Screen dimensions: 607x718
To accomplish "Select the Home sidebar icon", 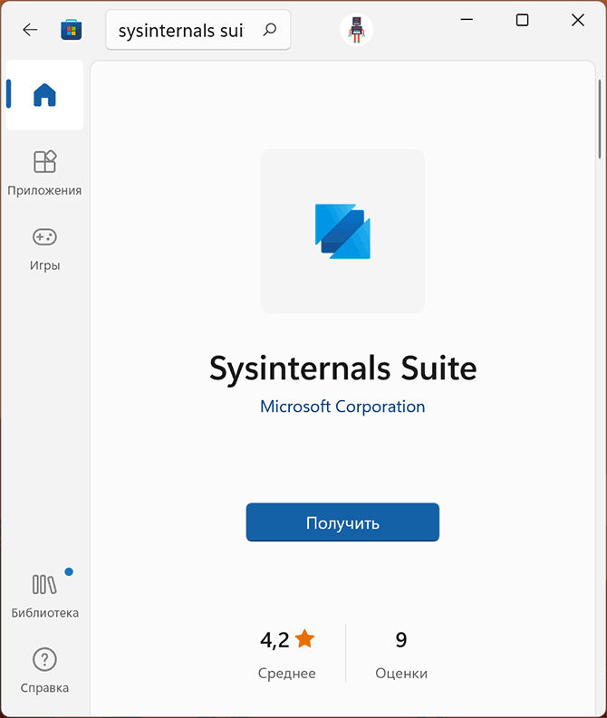I will pos(44,95).
